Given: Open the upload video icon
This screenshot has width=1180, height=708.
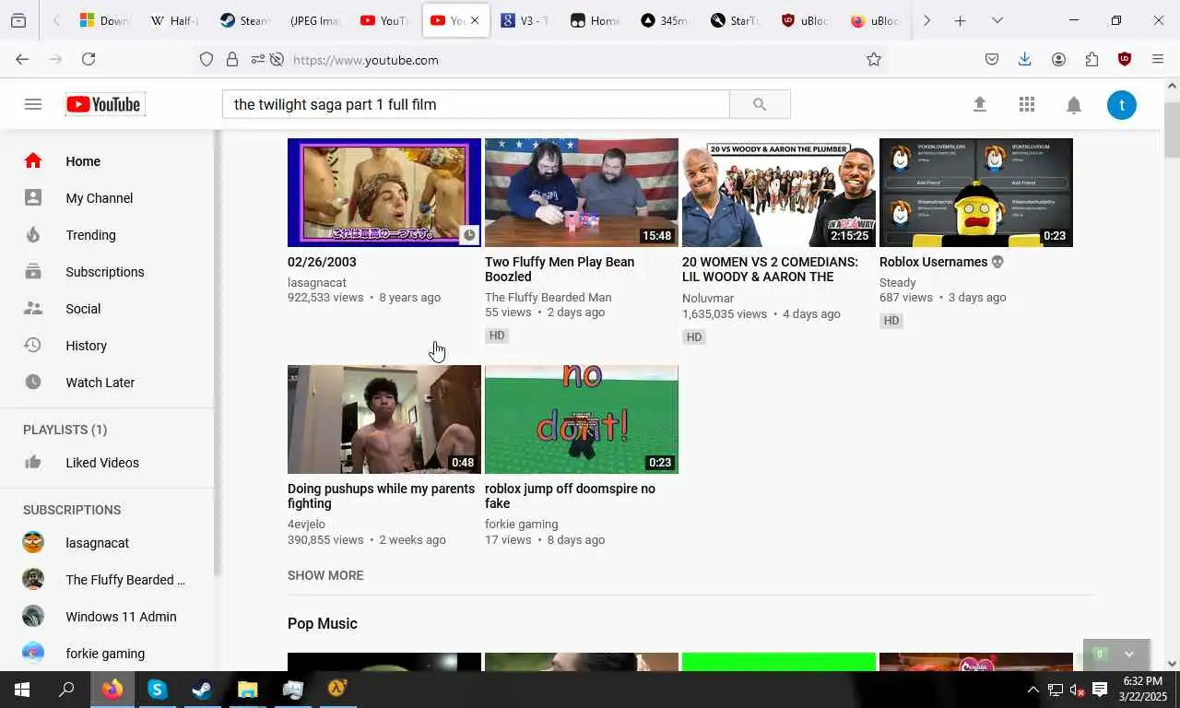Looking at the screenshot, I should [980, 104].
